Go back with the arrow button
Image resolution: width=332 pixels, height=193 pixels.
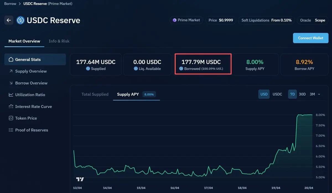[9, 20]
